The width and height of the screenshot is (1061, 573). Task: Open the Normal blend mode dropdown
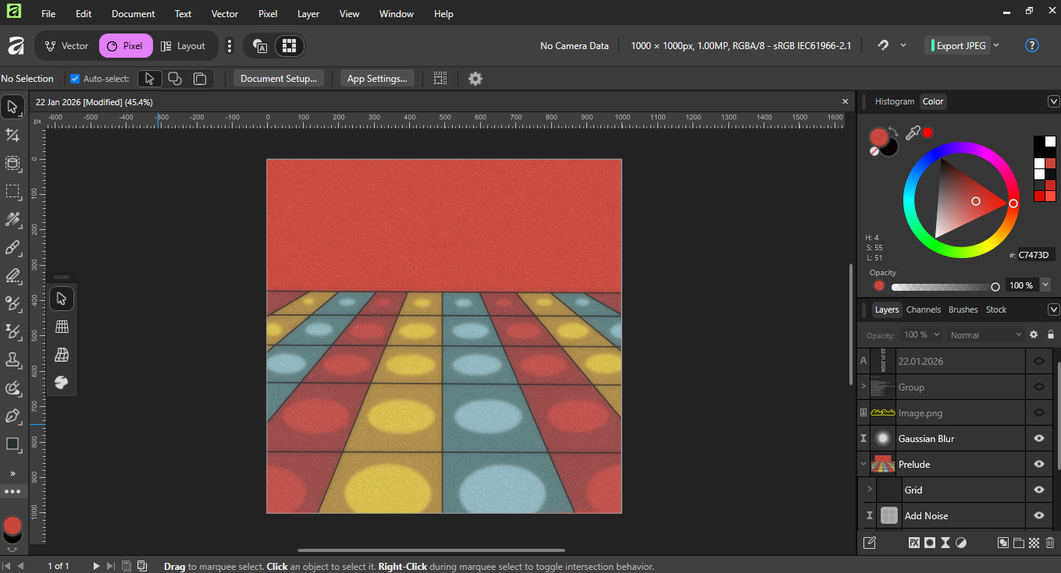pos(985,334)
